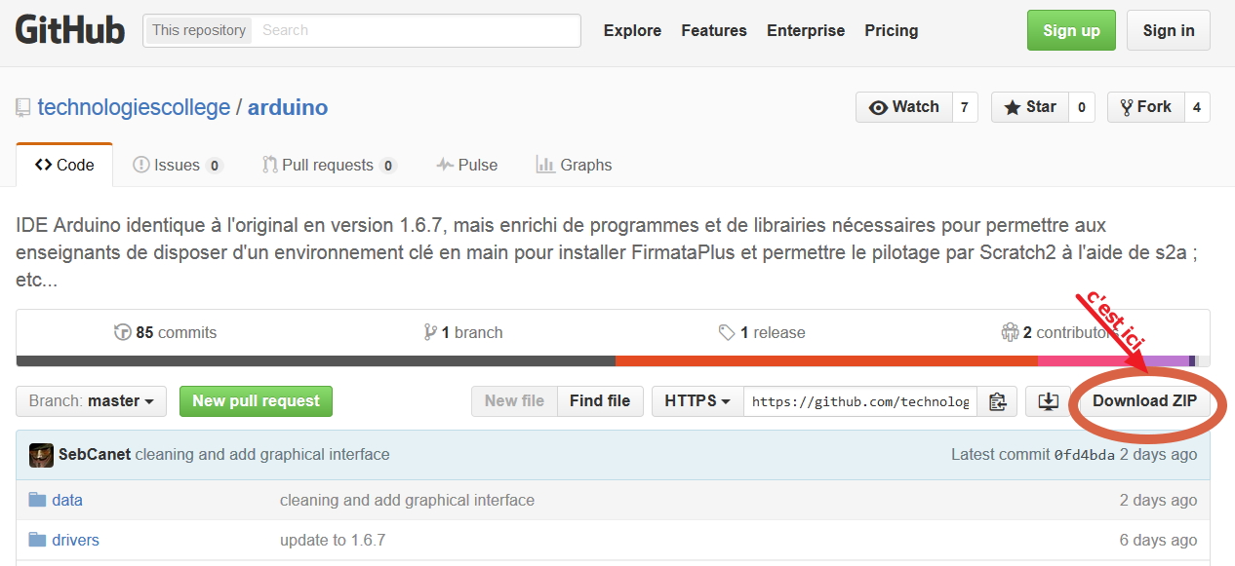1235x566 pixels.
Task: Open the data folder
Action: pos(66,500)
